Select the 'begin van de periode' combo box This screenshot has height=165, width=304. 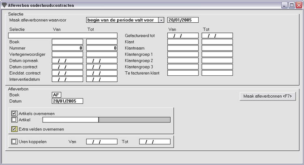click(122, 20)
